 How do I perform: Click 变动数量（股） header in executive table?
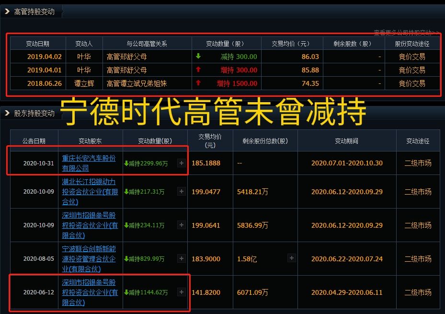coord(226,44)
